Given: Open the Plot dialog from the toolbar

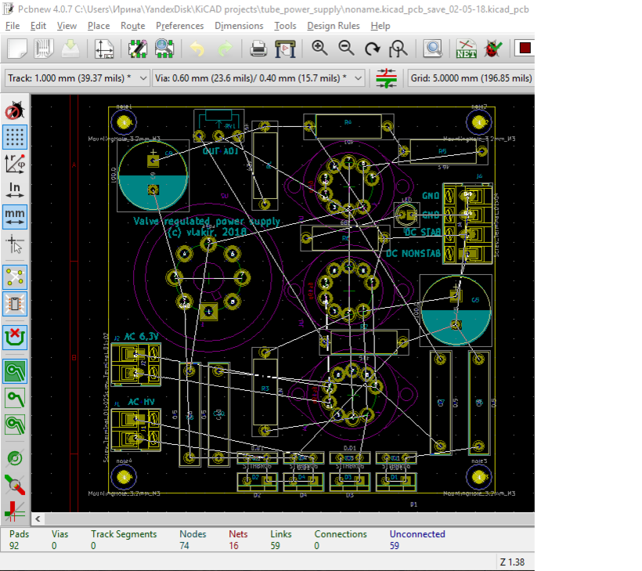Looking at the screenshot, I should pyautogui.click(x=285, y=49).
